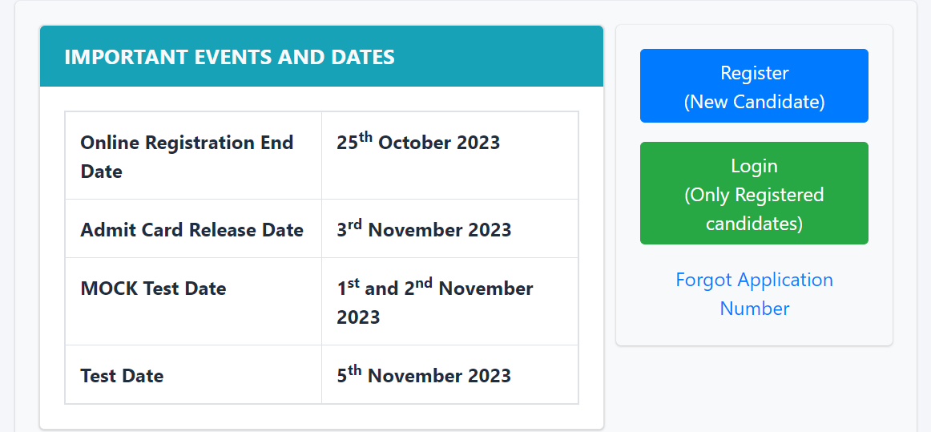This screenshot has width=931, height=432.
Task: Click the superscript 'th' in 25th October
Action: click(x=365, y=137)
